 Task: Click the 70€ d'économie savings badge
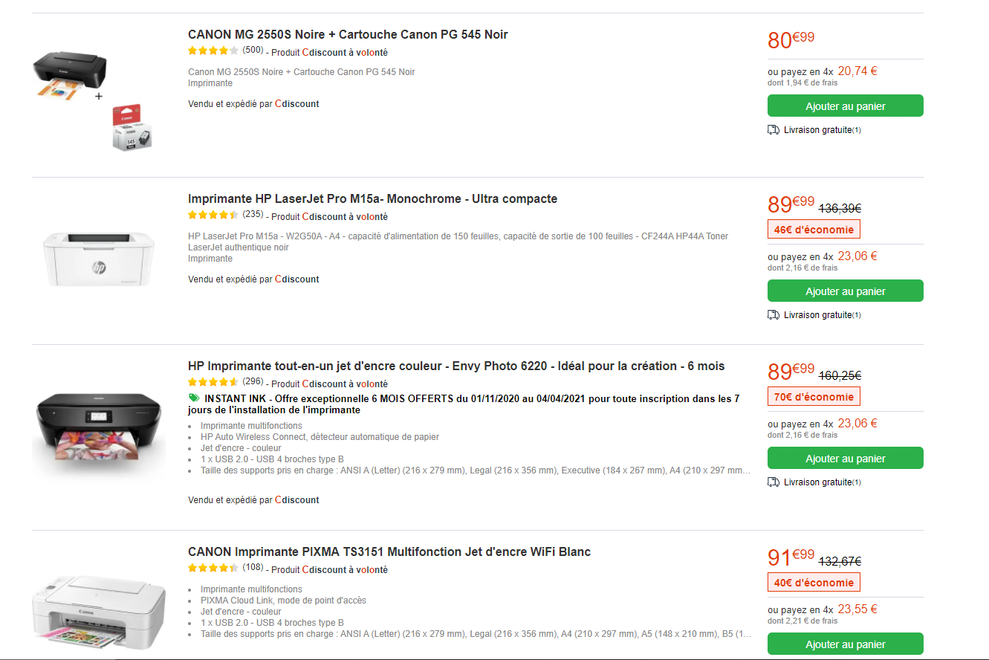click(814, 397)
